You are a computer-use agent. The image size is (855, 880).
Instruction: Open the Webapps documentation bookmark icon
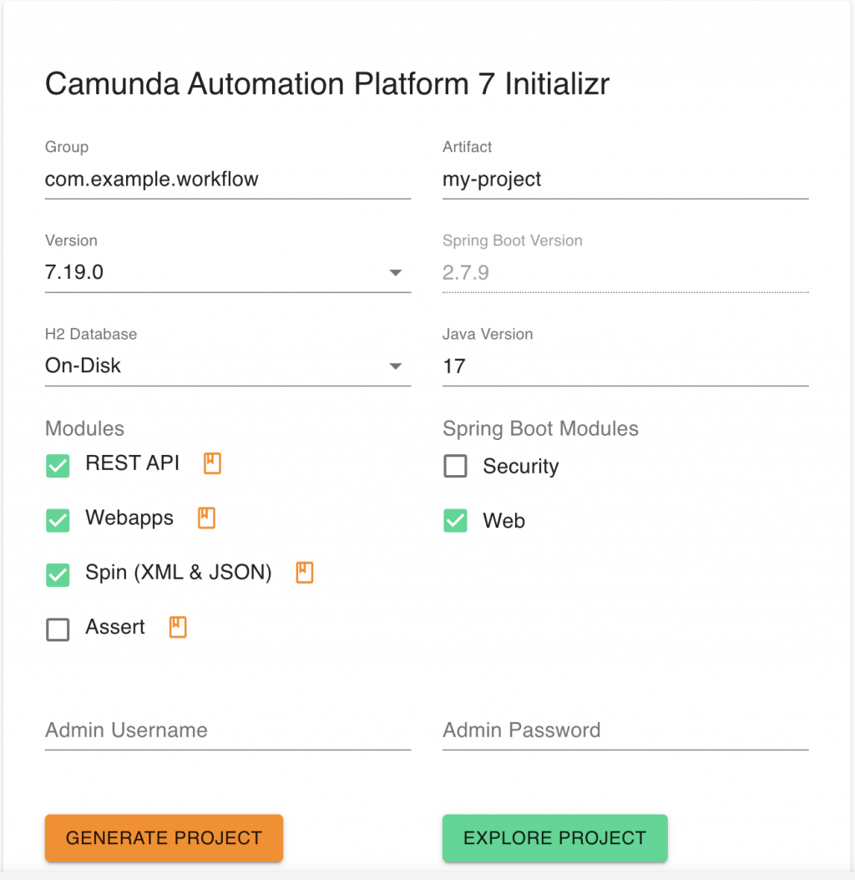coord(206,518)
